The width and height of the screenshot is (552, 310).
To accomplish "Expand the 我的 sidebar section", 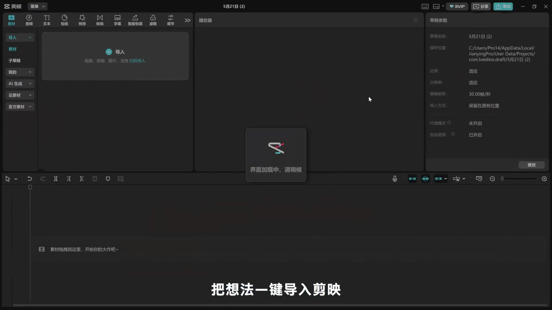I will (20, 72).
